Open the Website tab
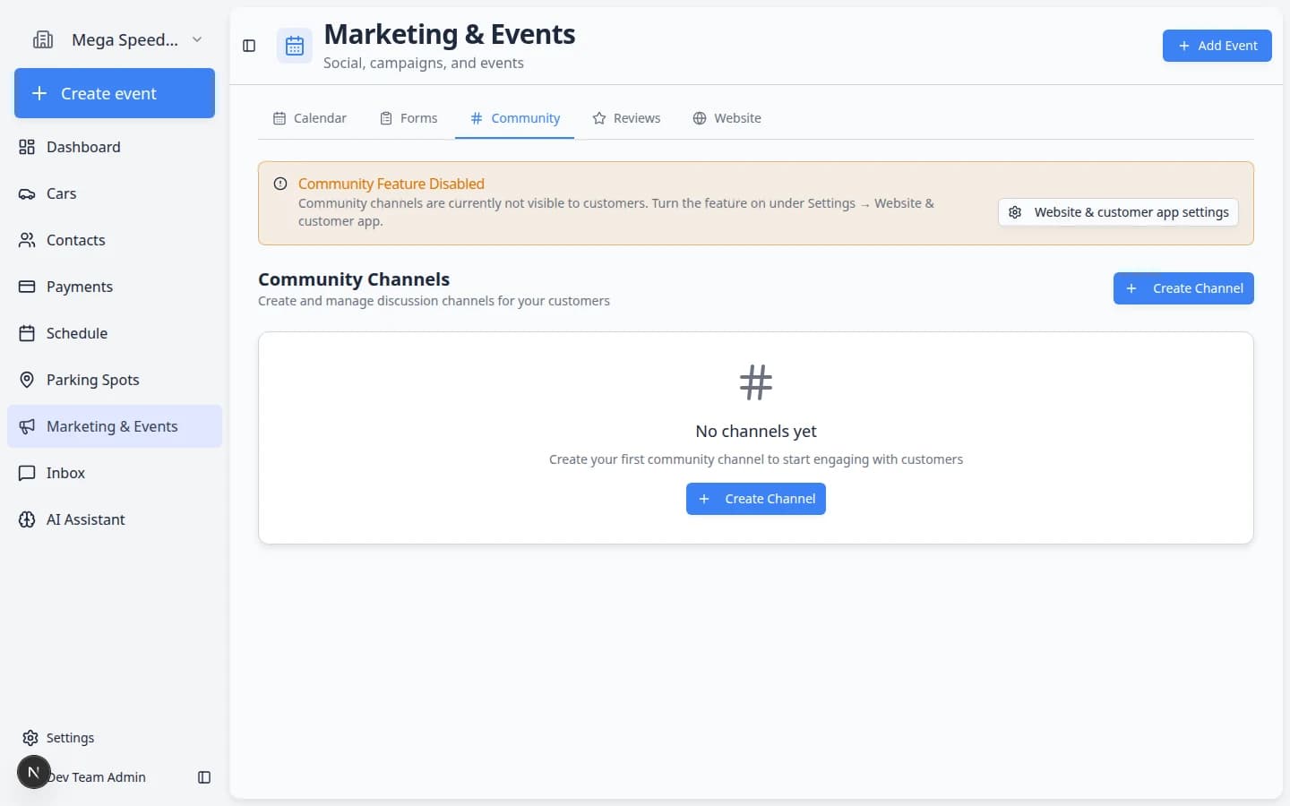The height and width of the screenshot is (806, 1290). pyautogui.click(x=727, y=118)
